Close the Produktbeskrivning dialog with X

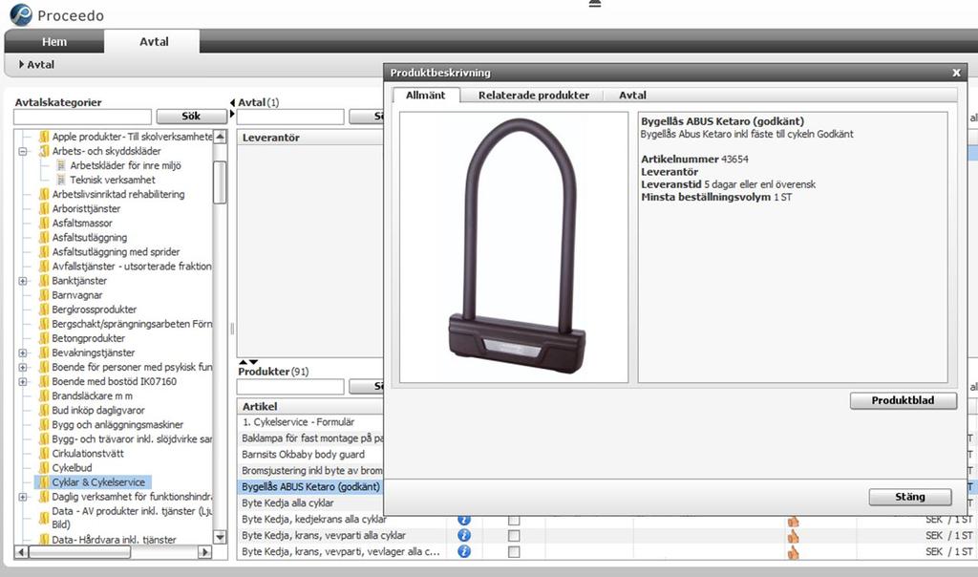point(956,73)
